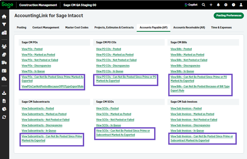
Task: Open View Sub Invoices - Discrepancies link
Action: pos(190,125)
